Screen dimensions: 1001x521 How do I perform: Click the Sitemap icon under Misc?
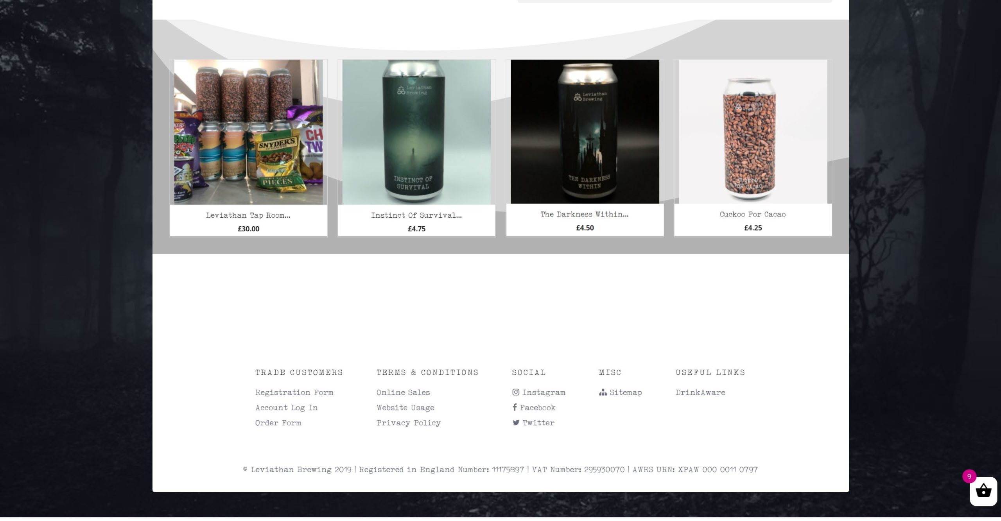tap(603, 392)
